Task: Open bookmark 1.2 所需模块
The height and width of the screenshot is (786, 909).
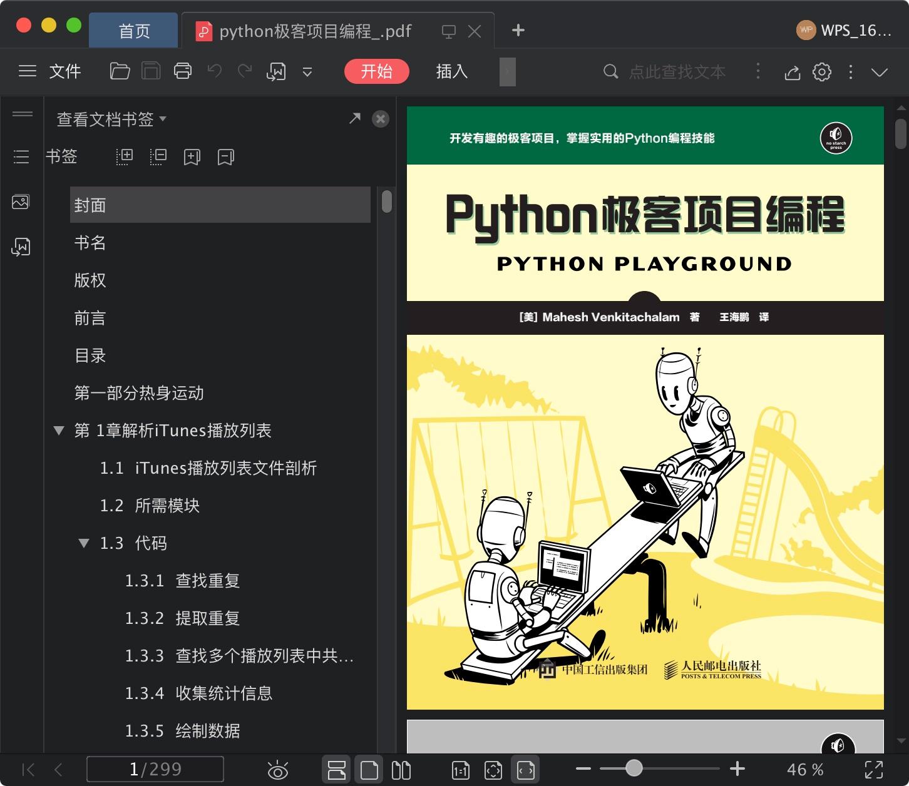Action: tap(150, 506)
